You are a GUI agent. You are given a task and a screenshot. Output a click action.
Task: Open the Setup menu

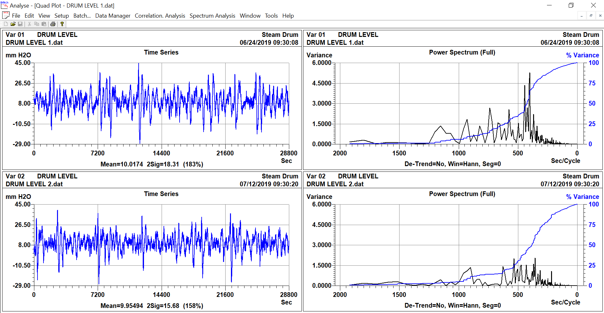(61, 16)
